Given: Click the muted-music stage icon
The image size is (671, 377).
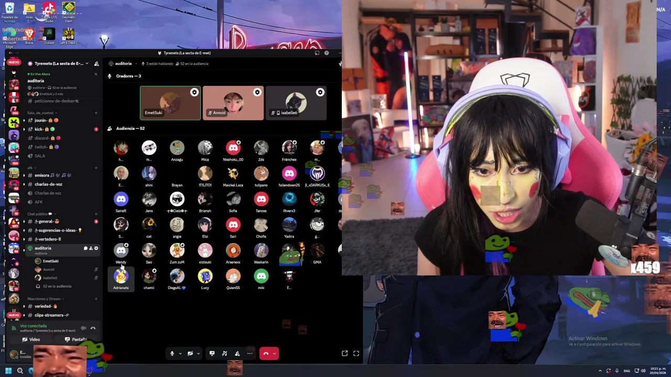Looking at the screenshot, I should pyautogui.click(x=224, y=353).
